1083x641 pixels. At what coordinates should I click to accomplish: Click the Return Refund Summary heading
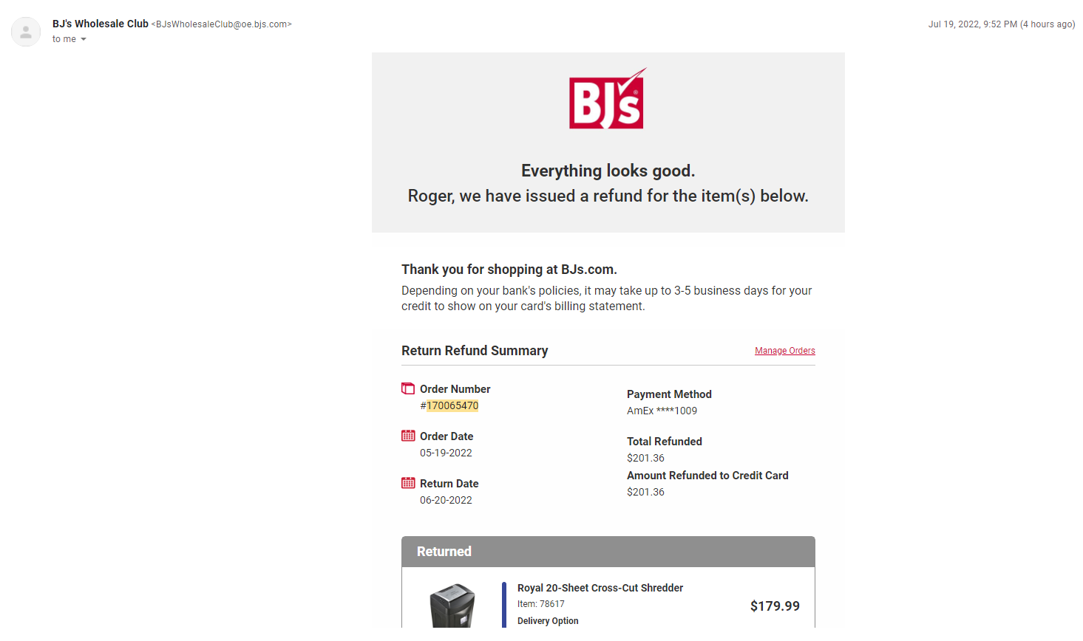point(475,351)
